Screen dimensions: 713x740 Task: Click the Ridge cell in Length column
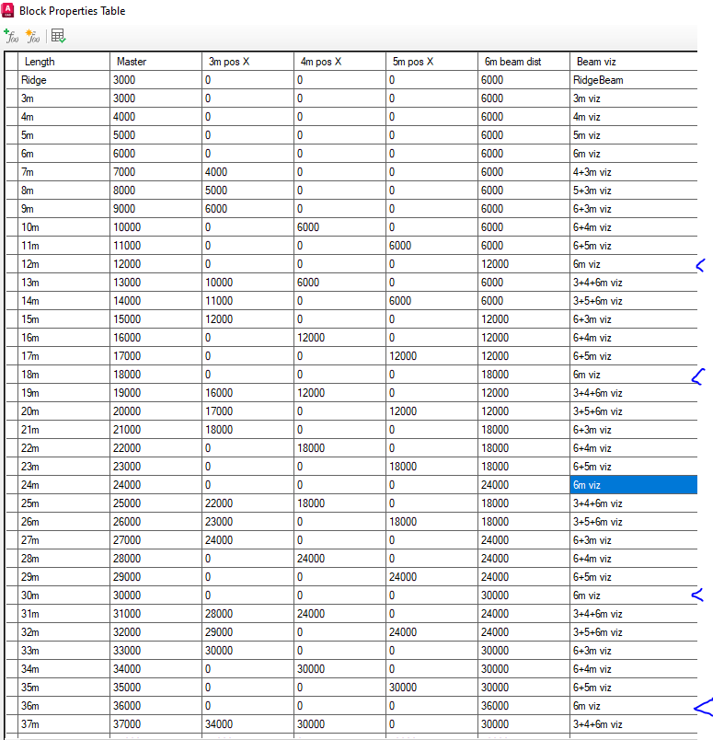tap(63, 80)
